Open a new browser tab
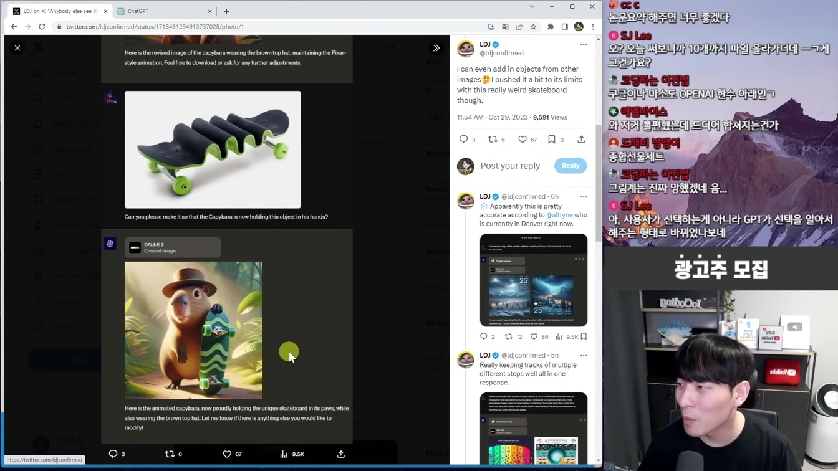The height and width of the screenshot is (471, 838). click(226, 11)
